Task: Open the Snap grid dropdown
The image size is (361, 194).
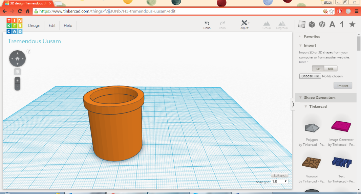Action: (279, 181)
